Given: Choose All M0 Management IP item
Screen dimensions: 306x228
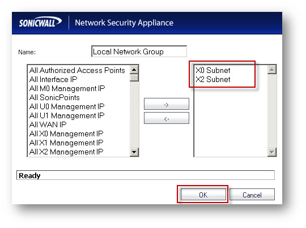Looking at the screenshot, I should click(x=67, y=88).
